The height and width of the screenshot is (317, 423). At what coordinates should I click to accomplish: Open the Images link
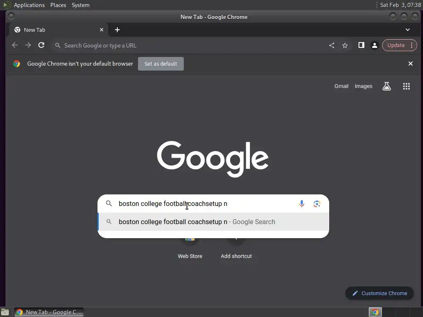364,86
